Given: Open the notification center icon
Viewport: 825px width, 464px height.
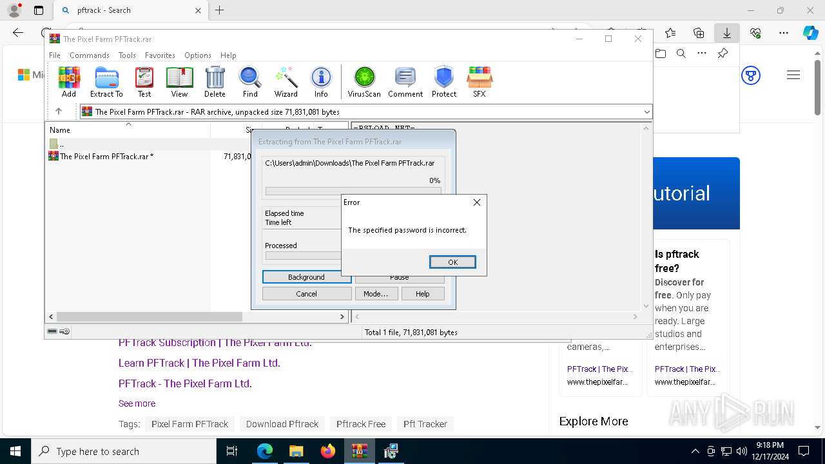Looking at the screenshot, I should 804,451.
